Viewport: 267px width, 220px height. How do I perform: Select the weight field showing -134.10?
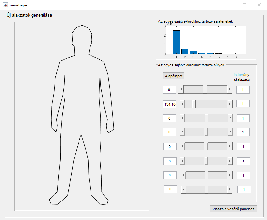pos(169,104)
